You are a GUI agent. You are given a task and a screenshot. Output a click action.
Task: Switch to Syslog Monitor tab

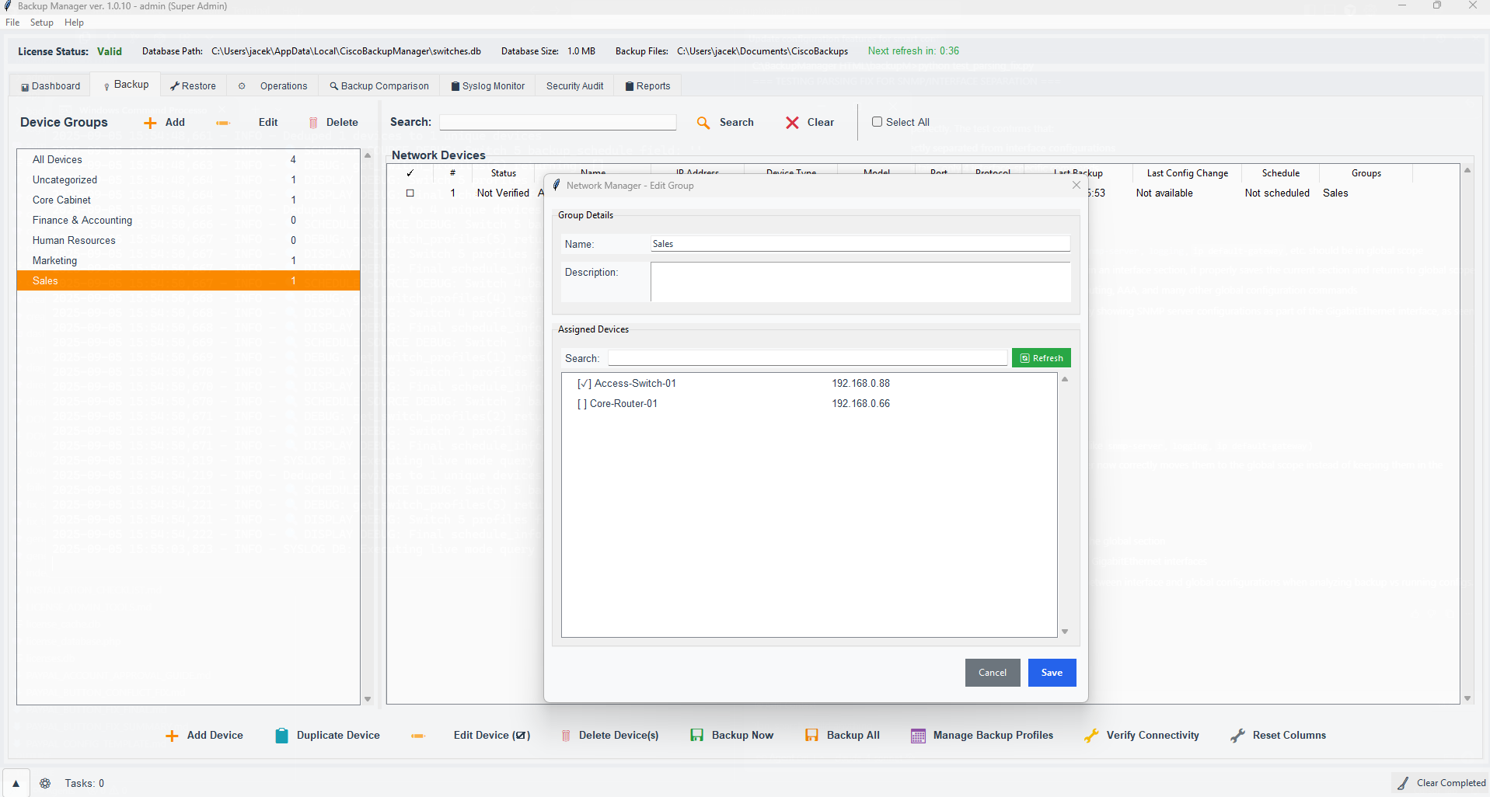[488, 86]
